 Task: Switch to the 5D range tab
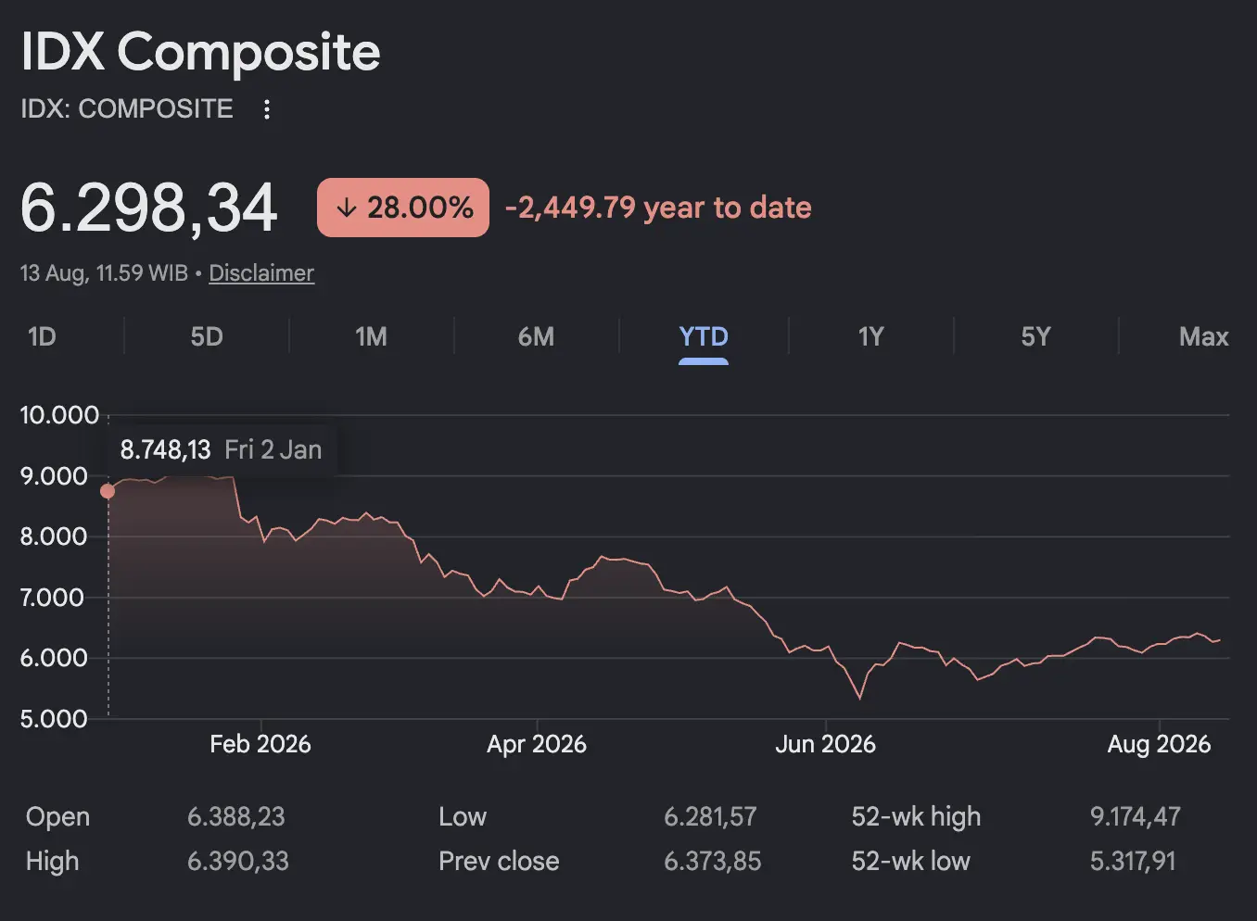click(207, 336)
